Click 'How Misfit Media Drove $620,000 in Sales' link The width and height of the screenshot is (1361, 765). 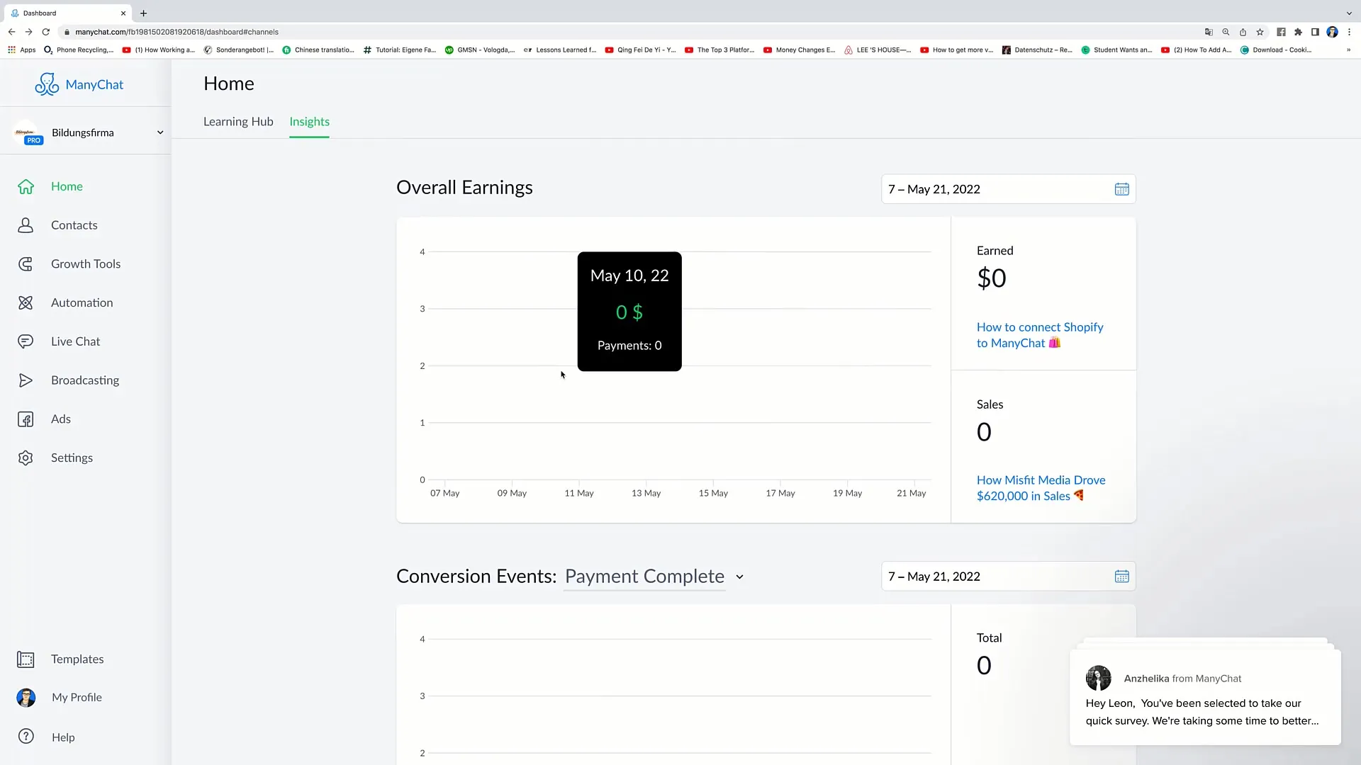[x=1041, y=487]
